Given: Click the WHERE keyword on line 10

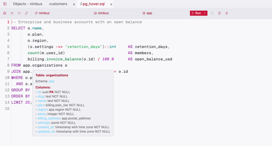Looking at the screenshot, I should (x=17, y=78).
